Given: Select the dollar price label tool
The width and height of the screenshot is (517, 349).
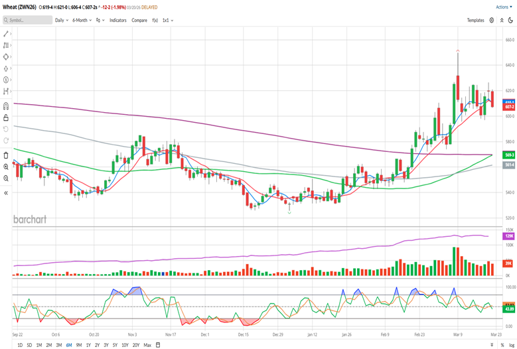Looking at the screenshot, I should pyautogui.click(x=6, y=80).
